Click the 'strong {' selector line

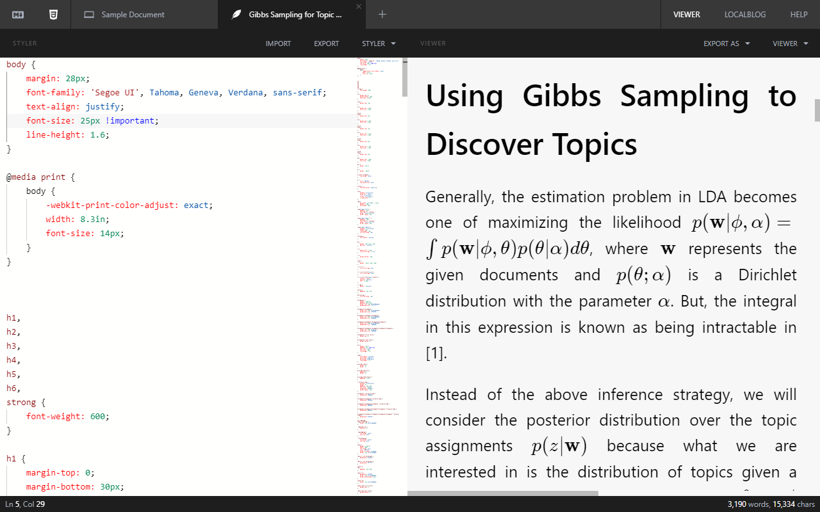pos(26,403)
